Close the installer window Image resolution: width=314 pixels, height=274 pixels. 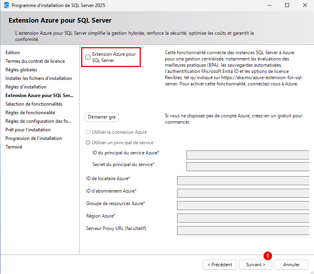click(x=305, y=5)
